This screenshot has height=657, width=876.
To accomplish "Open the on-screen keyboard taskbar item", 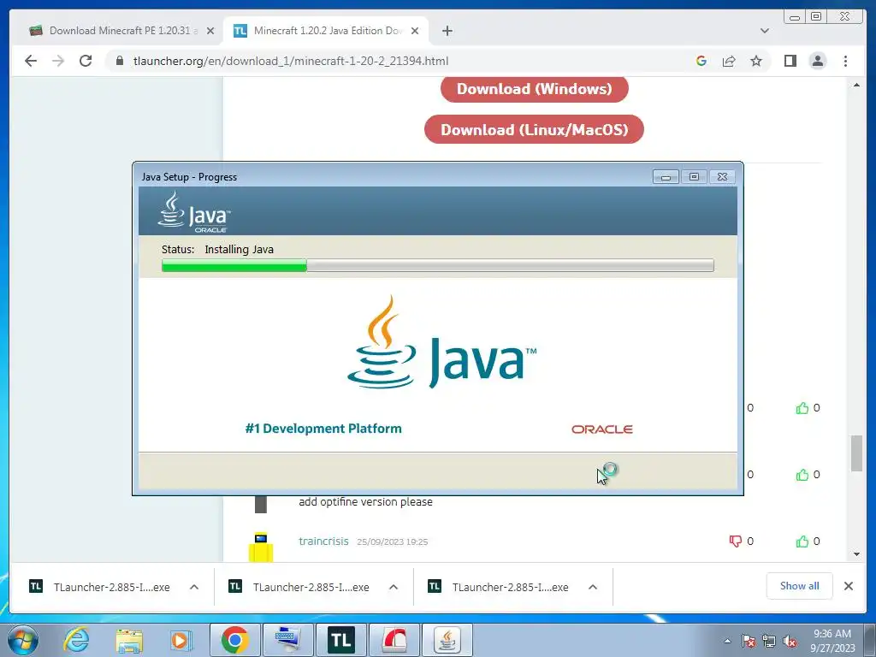I will (287, 640).
